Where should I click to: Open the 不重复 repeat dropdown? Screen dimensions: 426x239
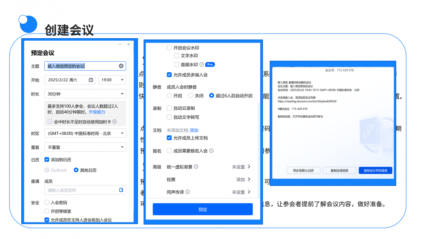pos(85,147)
